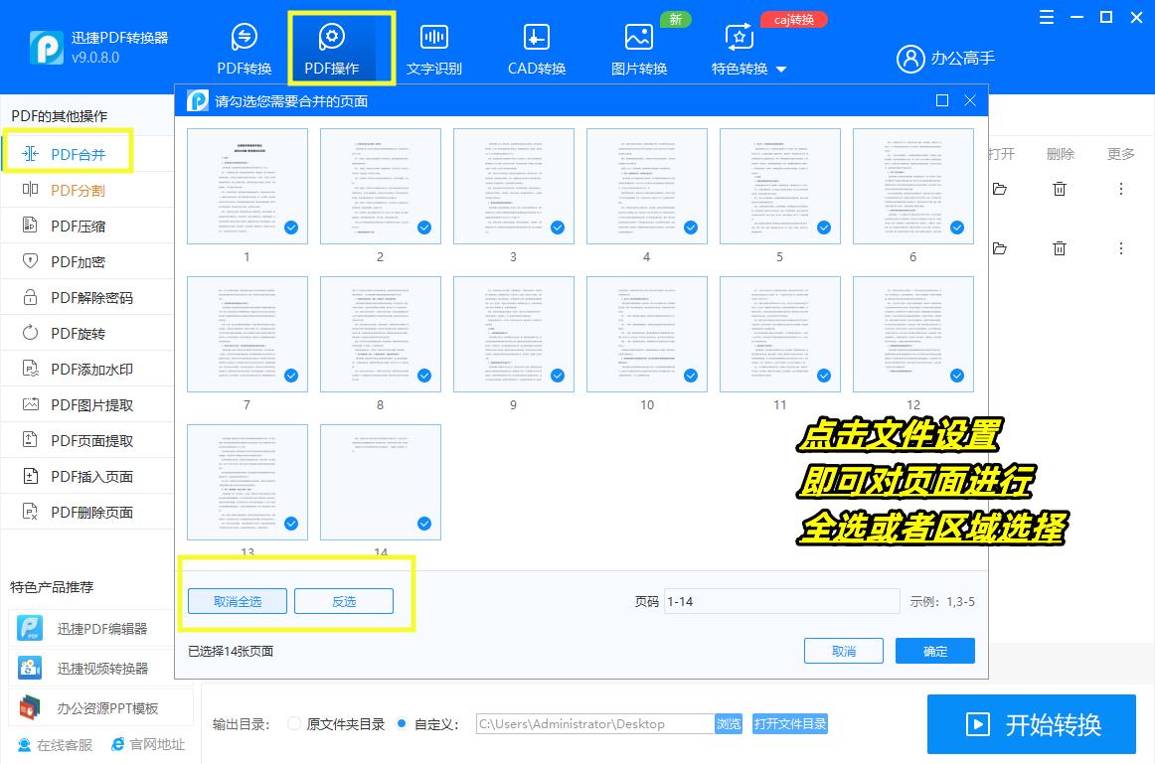Expand the 特色转换 dropdown arrow
1155x764 pixels.
coord(781,70)
